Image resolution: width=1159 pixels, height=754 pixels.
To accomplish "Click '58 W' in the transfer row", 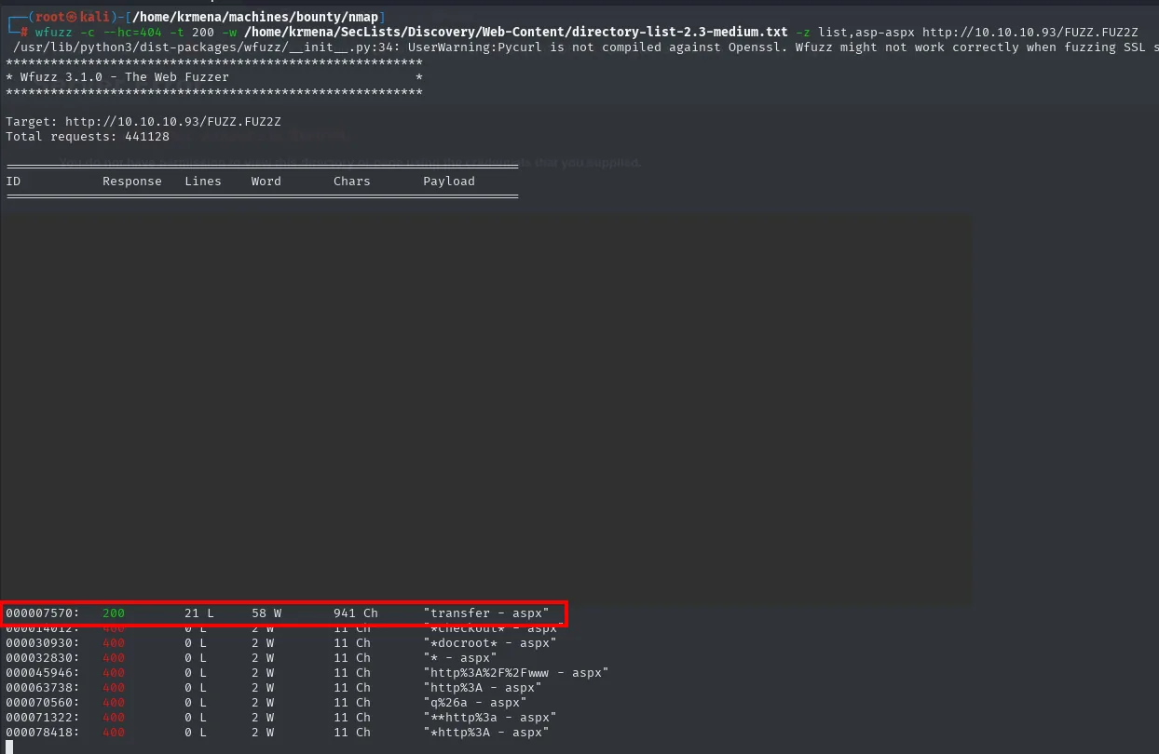I will pyautogui.click(x=266, y=613).
